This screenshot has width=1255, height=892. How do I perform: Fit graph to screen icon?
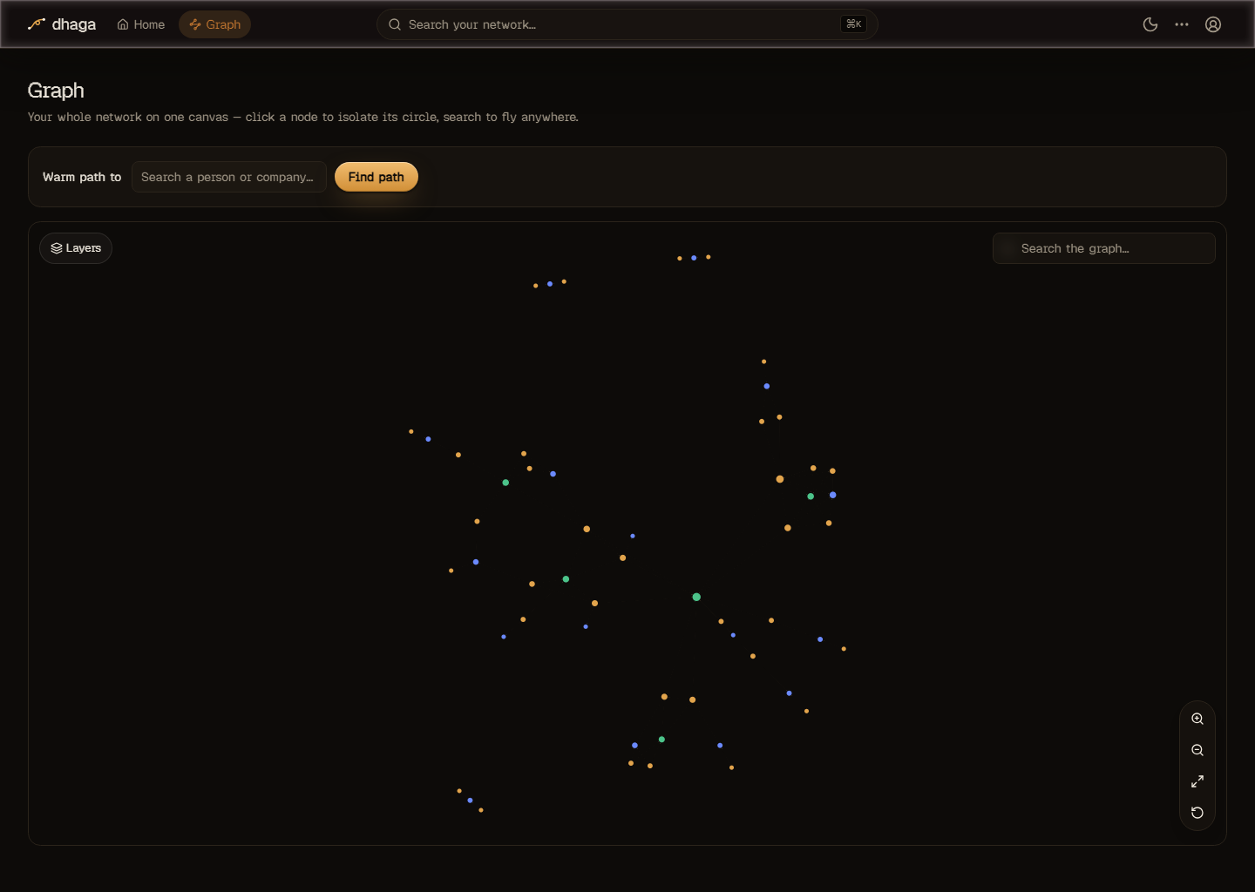click(x=1197, y=781)
